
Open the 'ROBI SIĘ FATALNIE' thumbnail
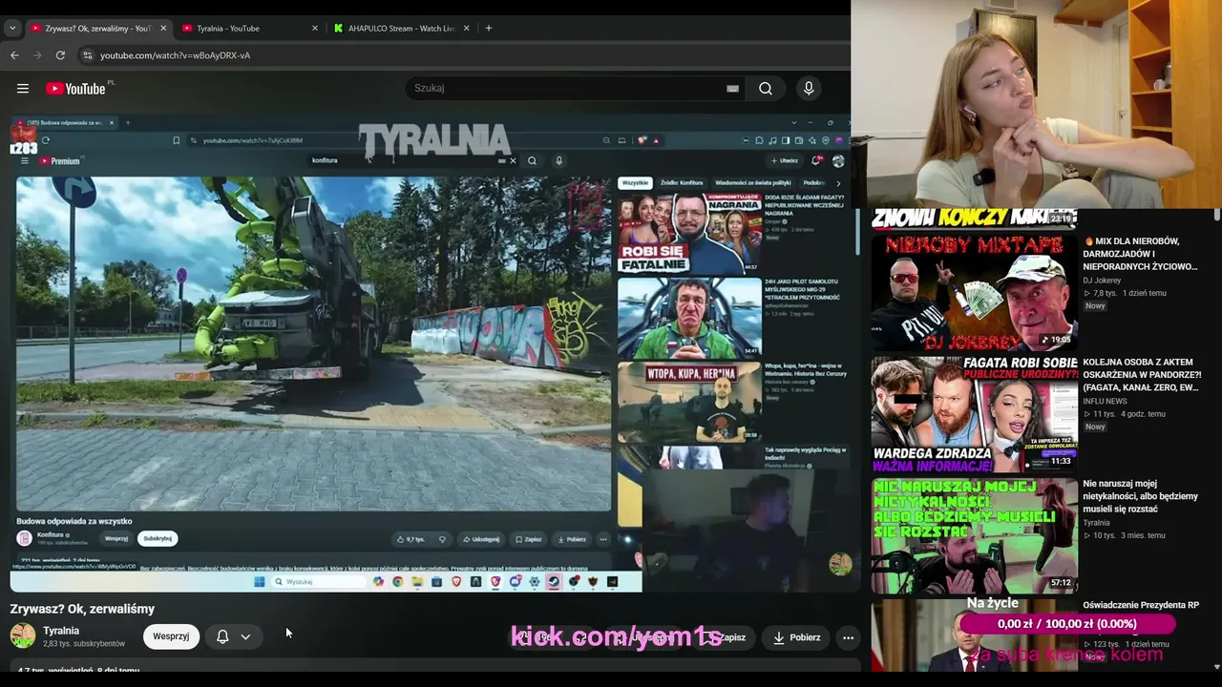[x=689, y=233]
